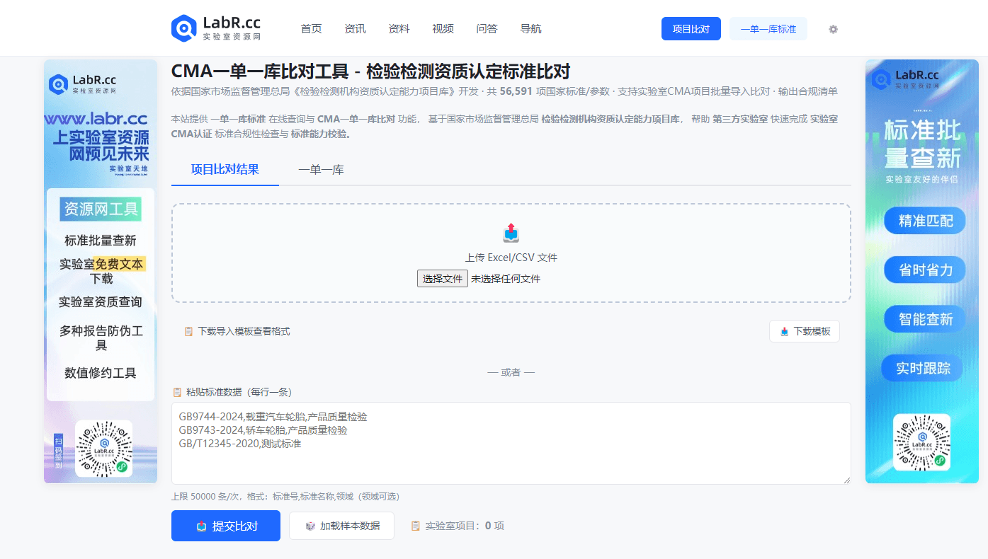Image resolution: width=988 pixels, height=559 pixels.
Task: Click the textarea resize handle corner
Action: tap(846, 480)
